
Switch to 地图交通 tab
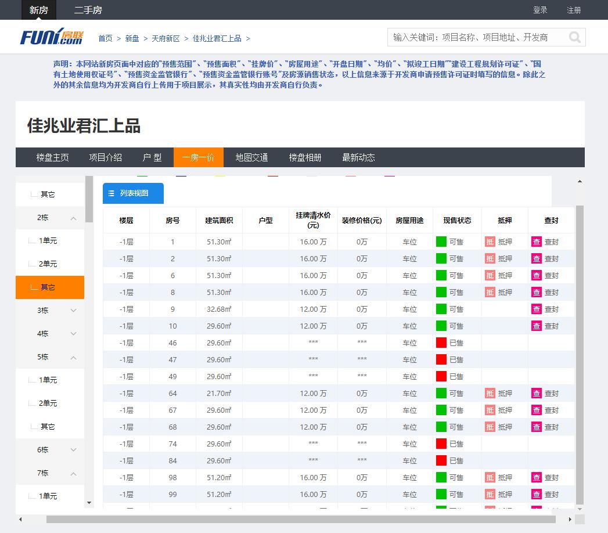pyautogui.click(x=251, y=157)
